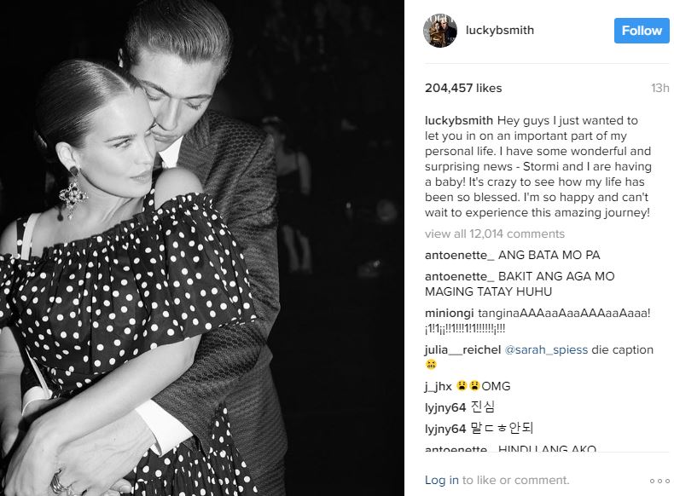This screenshot has width=674, height=496.
Task: Open the three-dot more options icon
Action: tap(659, 481)
